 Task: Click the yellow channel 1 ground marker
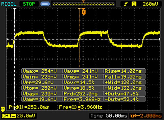click(3, 109)
